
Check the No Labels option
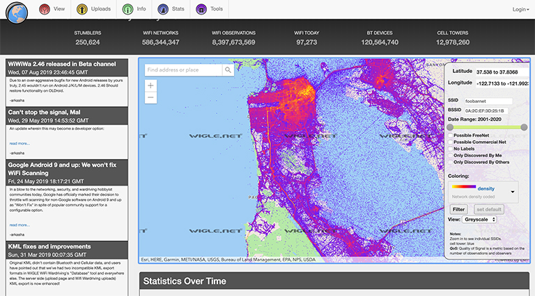click(x=449, y=148)
